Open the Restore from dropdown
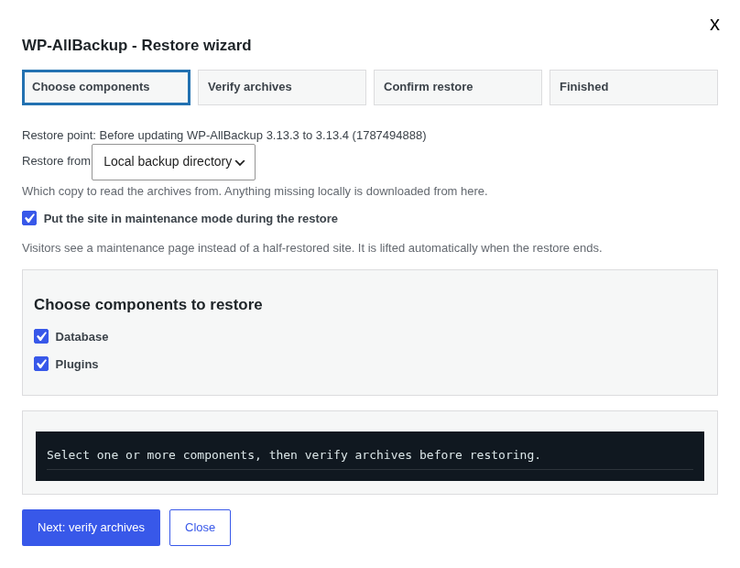This screenshot has height=568, width=740. [174, 162]
